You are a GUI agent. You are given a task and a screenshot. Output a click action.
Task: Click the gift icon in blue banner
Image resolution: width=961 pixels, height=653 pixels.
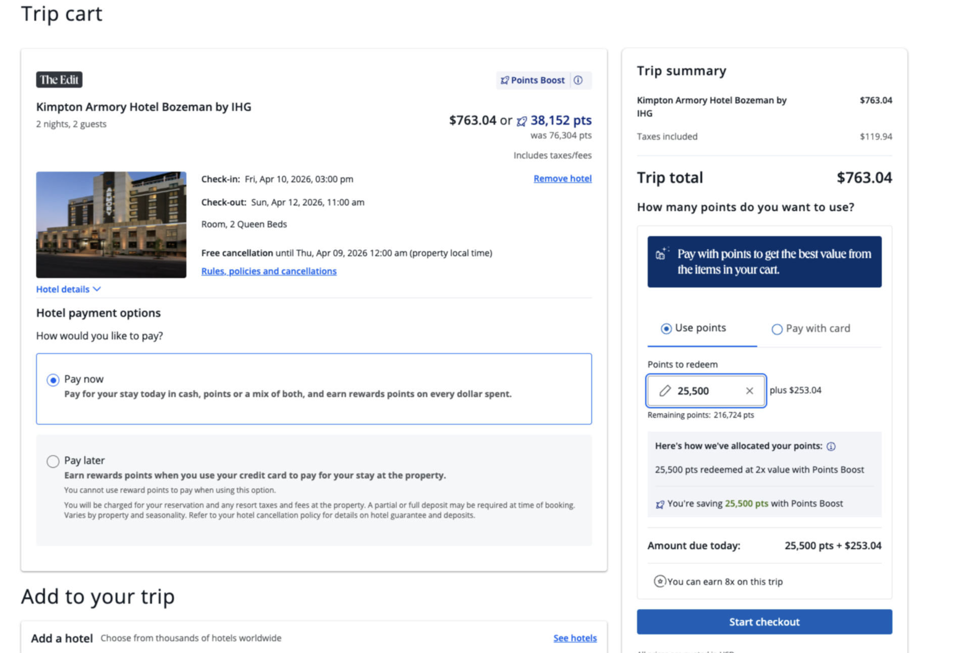(661, 254)
